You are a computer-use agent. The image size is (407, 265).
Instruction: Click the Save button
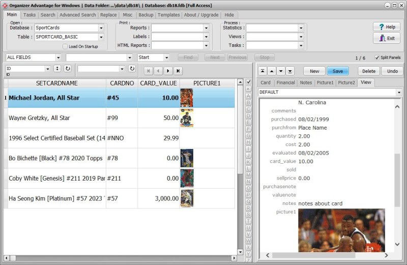338,71
